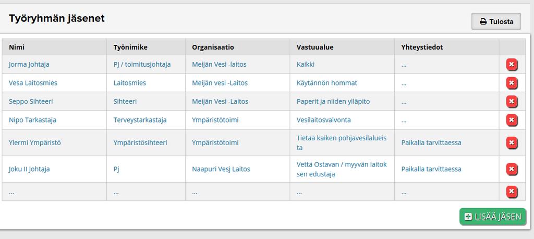This screenshot has height=239, width=534.
Task: Edit empty Työnimike placeholder in last row
Action: click(116, 192)
